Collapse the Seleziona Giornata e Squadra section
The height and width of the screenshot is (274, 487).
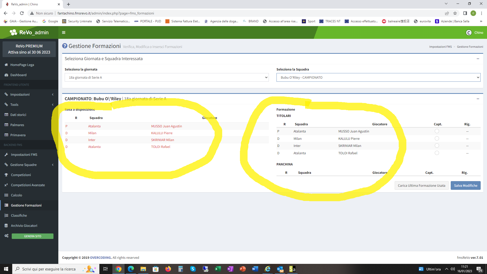pos(478,59)
